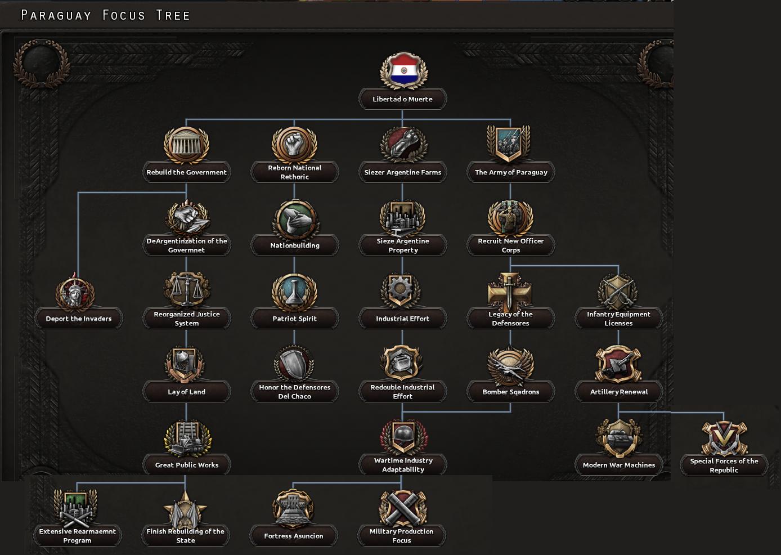This screenshot has width=781, height=555.
Task: Click the Fortress Asuncion label plate
Action: (x=294, y=536)
